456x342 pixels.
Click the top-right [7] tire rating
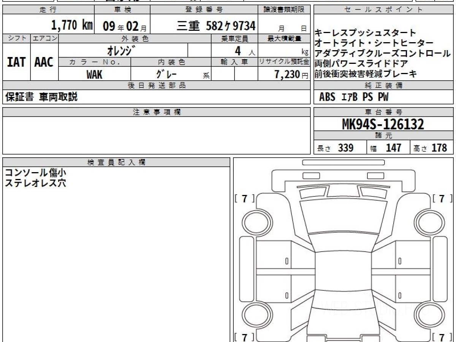442,198
